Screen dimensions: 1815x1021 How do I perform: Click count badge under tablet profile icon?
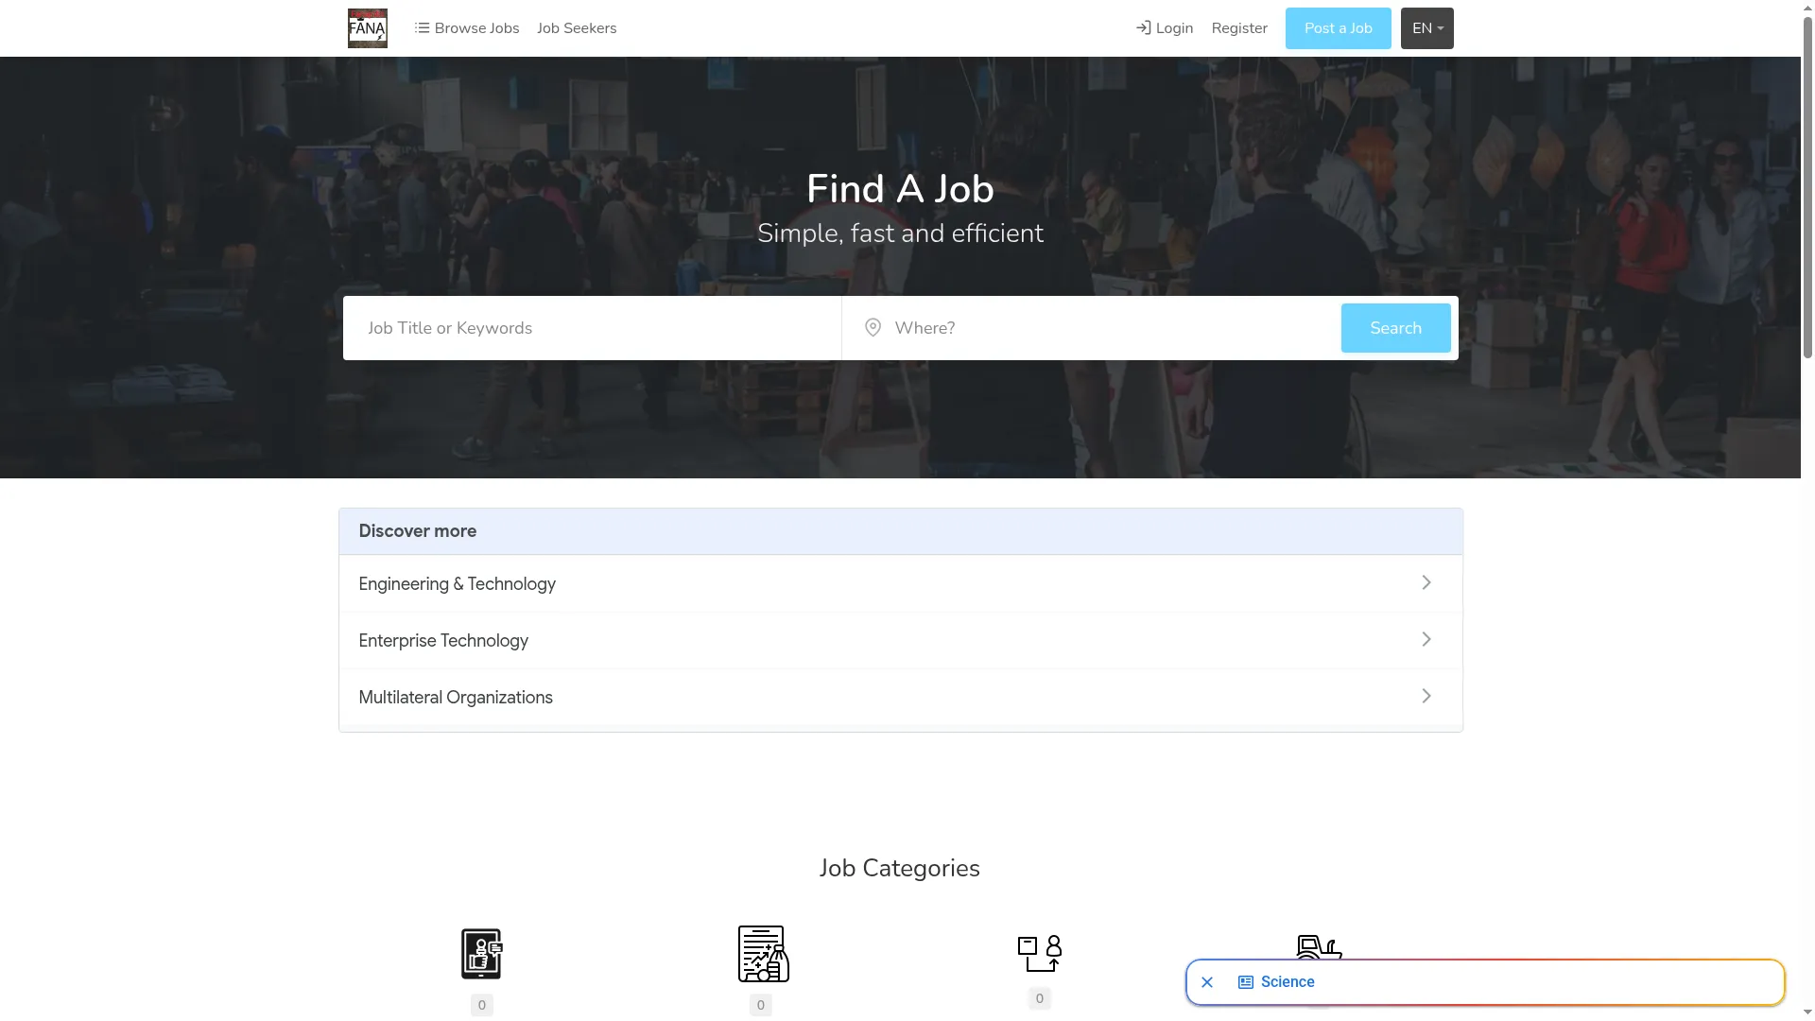(482, 1005)
